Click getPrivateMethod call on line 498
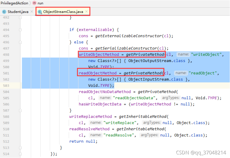This screenshot has height=158, width=230. [x=145, y=54]
